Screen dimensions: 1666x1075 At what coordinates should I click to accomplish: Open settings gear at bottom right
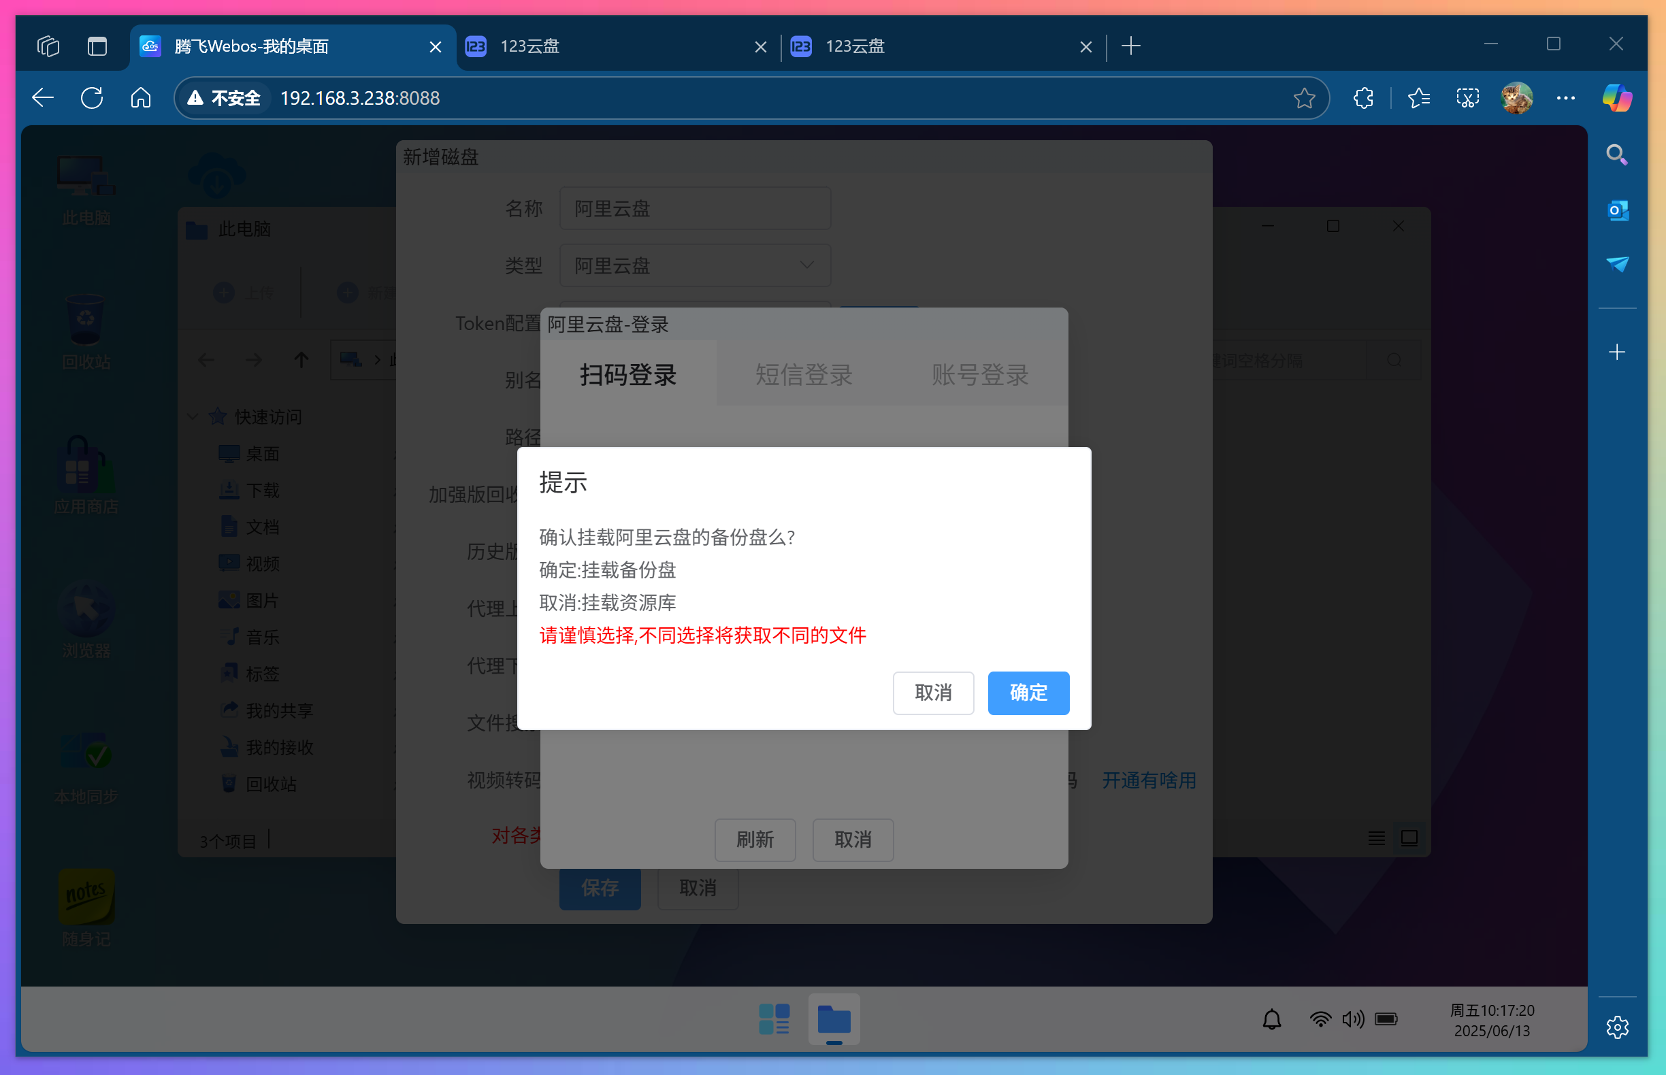(x=1617, y=1027)
